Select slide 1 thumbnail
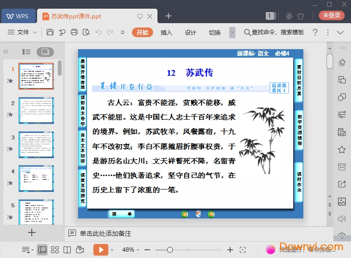The height and width of the screenshot is (258, 351). 36,76
